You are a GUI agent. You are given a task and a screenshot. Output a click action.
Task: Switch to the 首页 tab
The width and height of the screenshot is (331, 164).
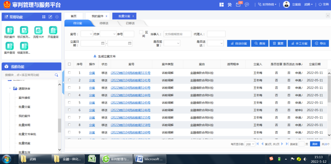tap(74, 16)
